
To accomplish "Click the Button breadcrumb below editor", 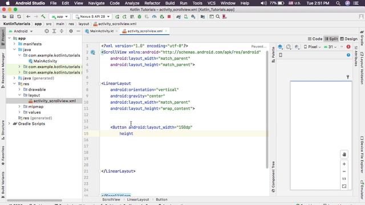I will pos(161,199).
